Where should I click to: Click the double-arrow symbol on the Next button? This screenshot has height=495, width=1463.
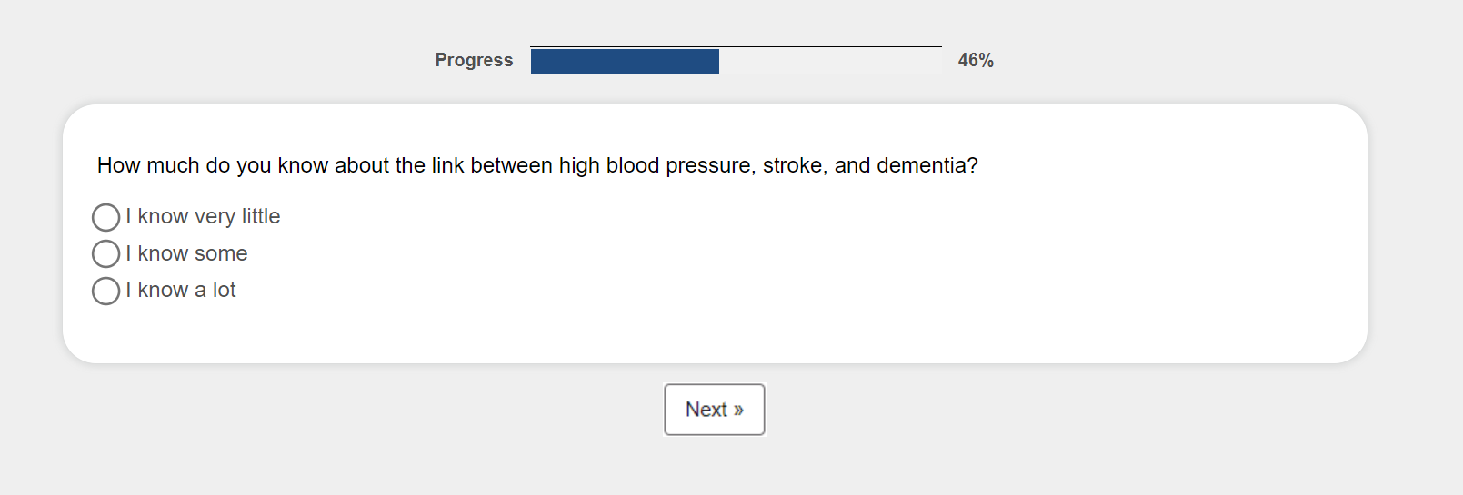(738, 411)
